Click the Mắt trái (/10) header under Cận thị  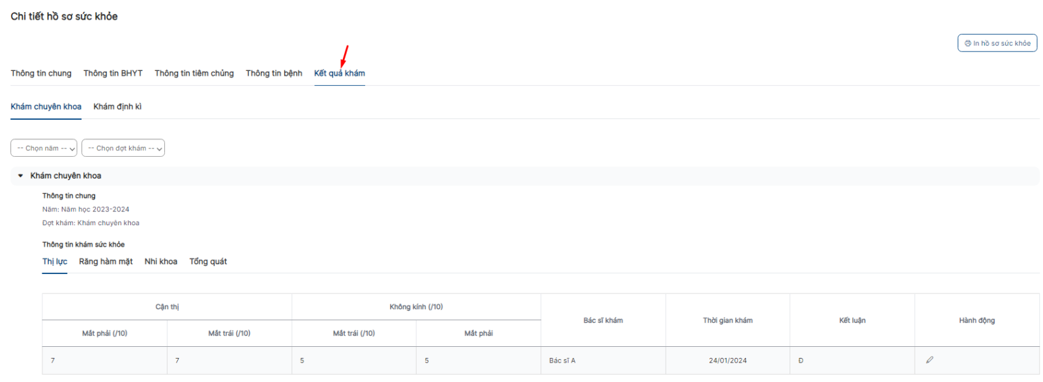(229, 334)
